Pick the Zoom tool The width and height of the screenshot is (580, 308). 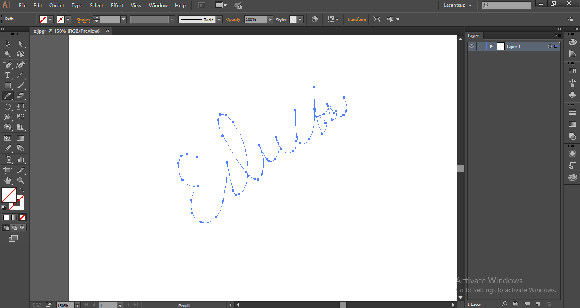(x=20, y=181)
